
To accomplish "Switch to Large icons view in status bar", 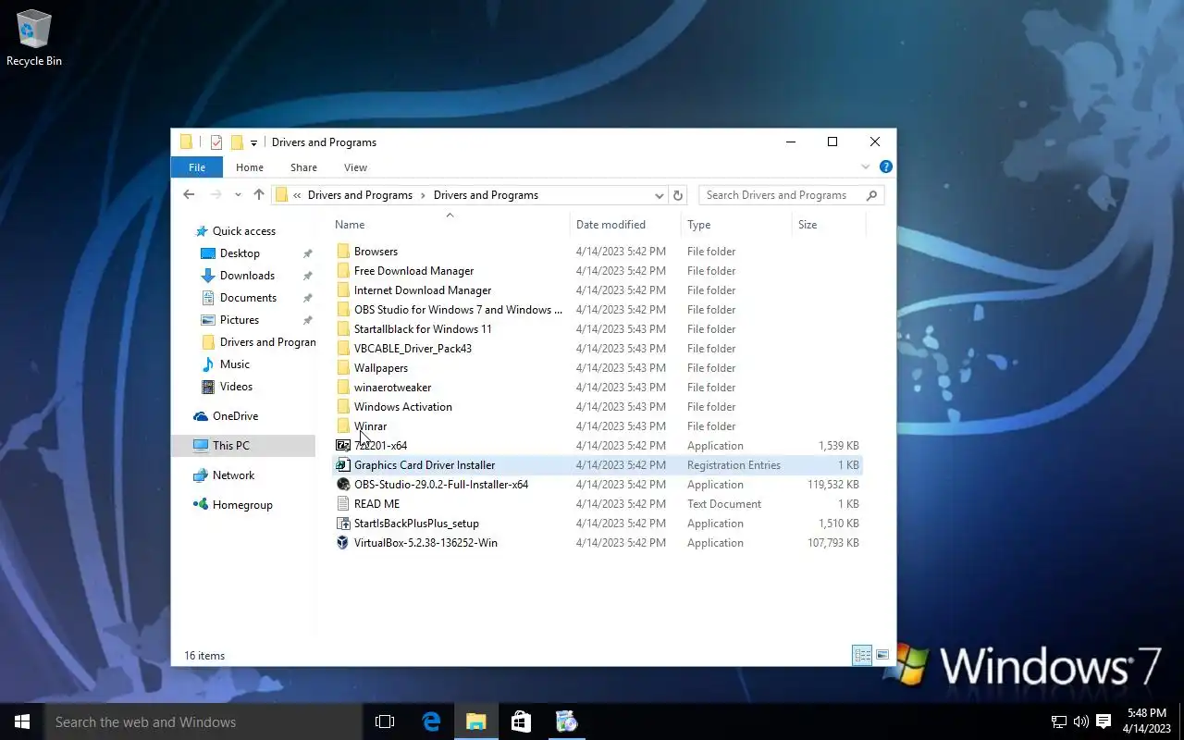I will tap(882, 655).
